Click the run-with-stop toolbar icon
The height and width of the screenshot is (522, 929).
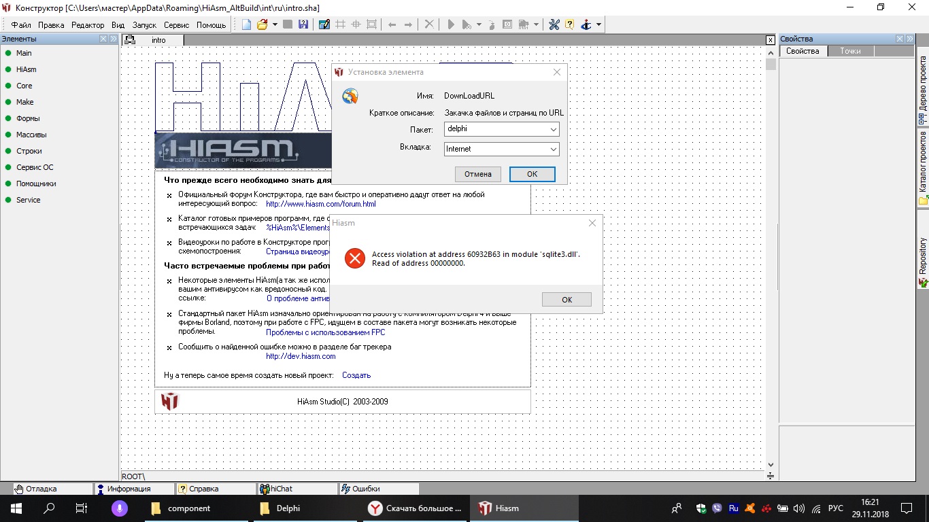point(467,24)
